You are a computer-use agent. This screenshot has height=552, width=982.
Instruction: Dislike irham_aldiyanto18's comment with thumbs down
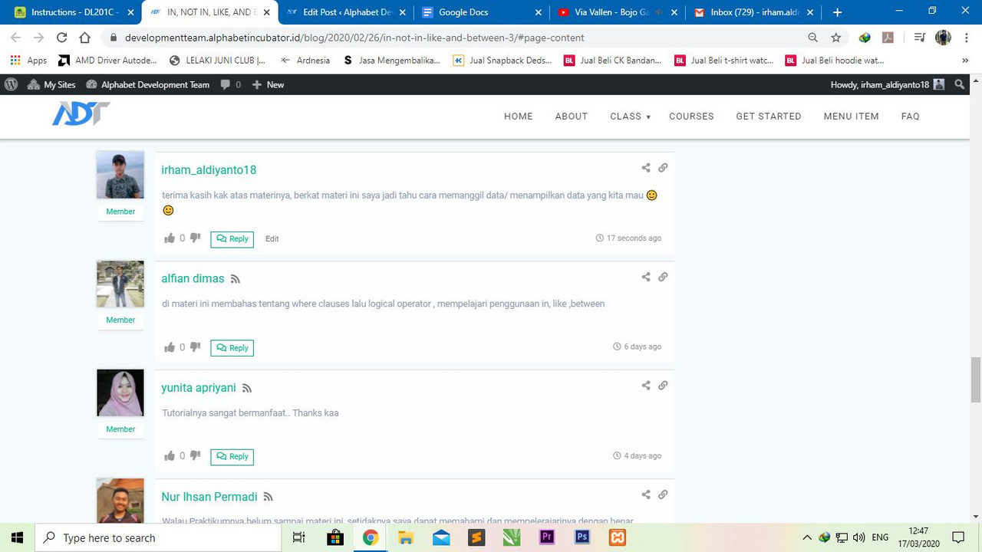tap(195, 238)
